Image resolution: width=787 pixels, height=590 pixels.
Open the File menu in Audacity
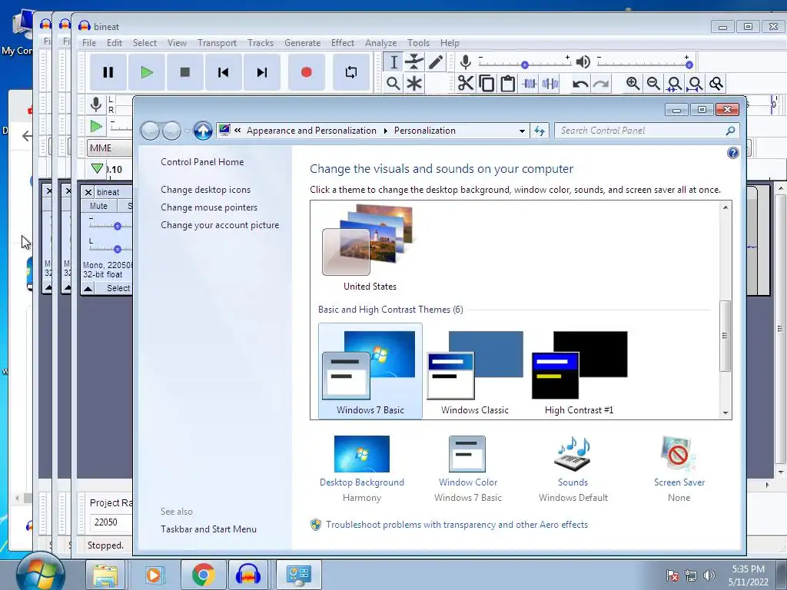click(x=89, y=43)
